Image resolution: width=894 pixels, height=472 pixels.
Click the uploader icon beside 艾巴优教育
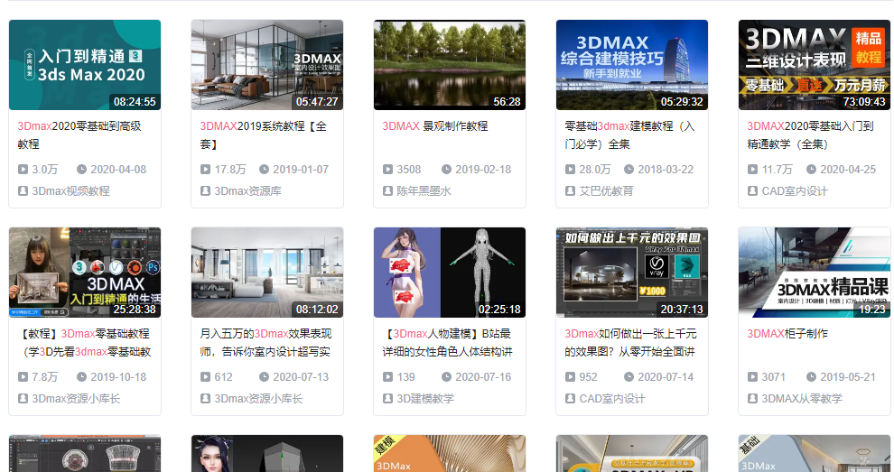pyautogui.click(x=570, y=191)
